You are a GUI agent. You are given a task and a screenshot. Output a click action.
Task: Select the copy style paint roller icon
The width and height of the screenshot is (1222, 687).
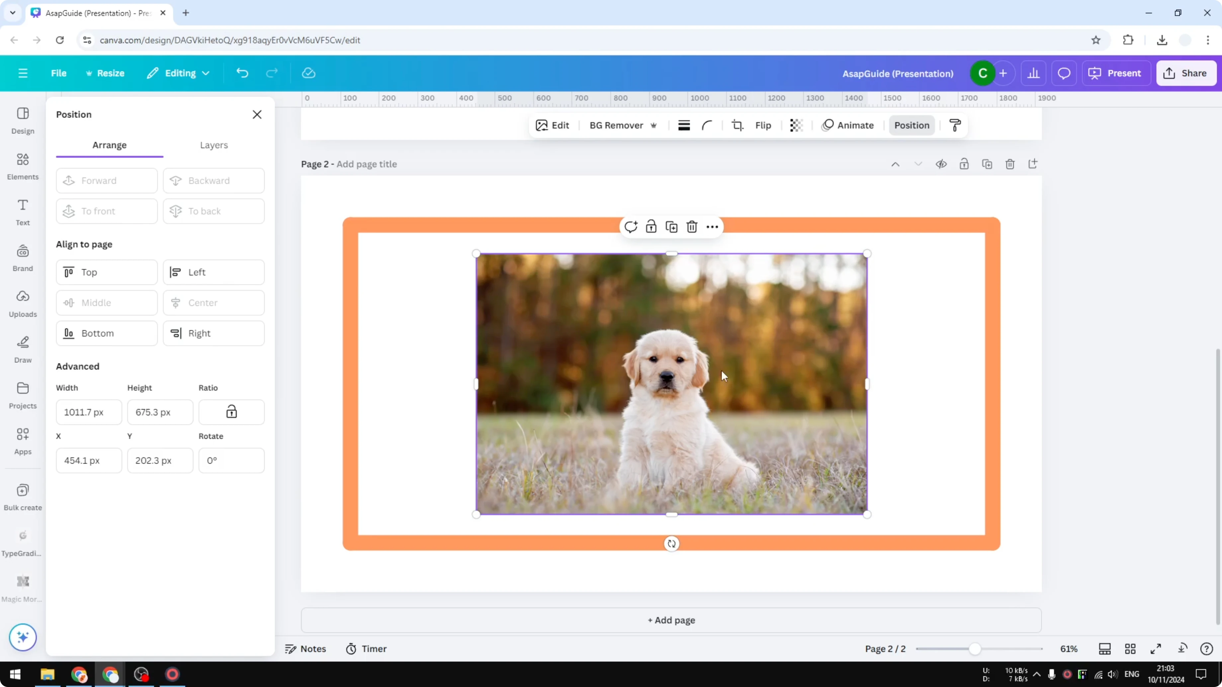pos(955,125)
